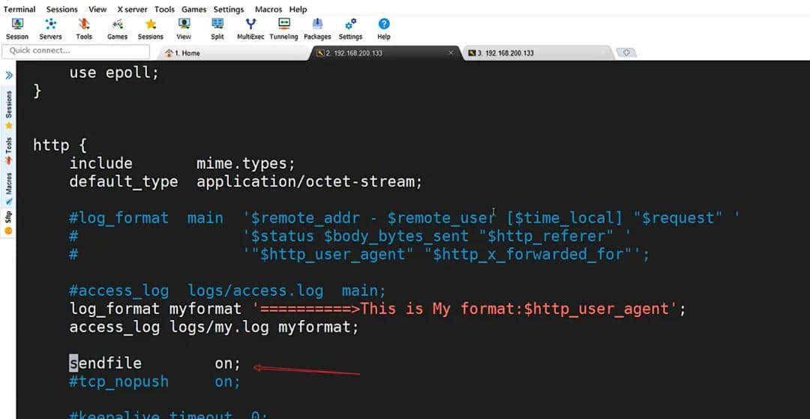Click the Servers toolbar icon
Viewport: 810px width, 419px height.
[51, 29]
